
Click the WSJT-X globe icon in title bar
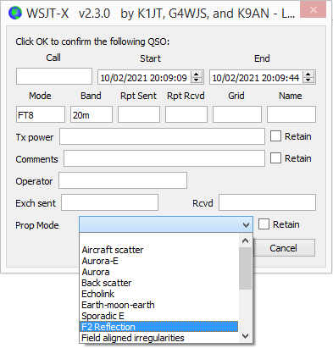(15, 13)
